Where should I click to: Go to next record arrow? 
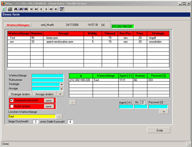click(46, 9)
